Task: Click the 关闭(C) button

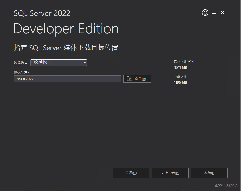Action: click(131, 173)
